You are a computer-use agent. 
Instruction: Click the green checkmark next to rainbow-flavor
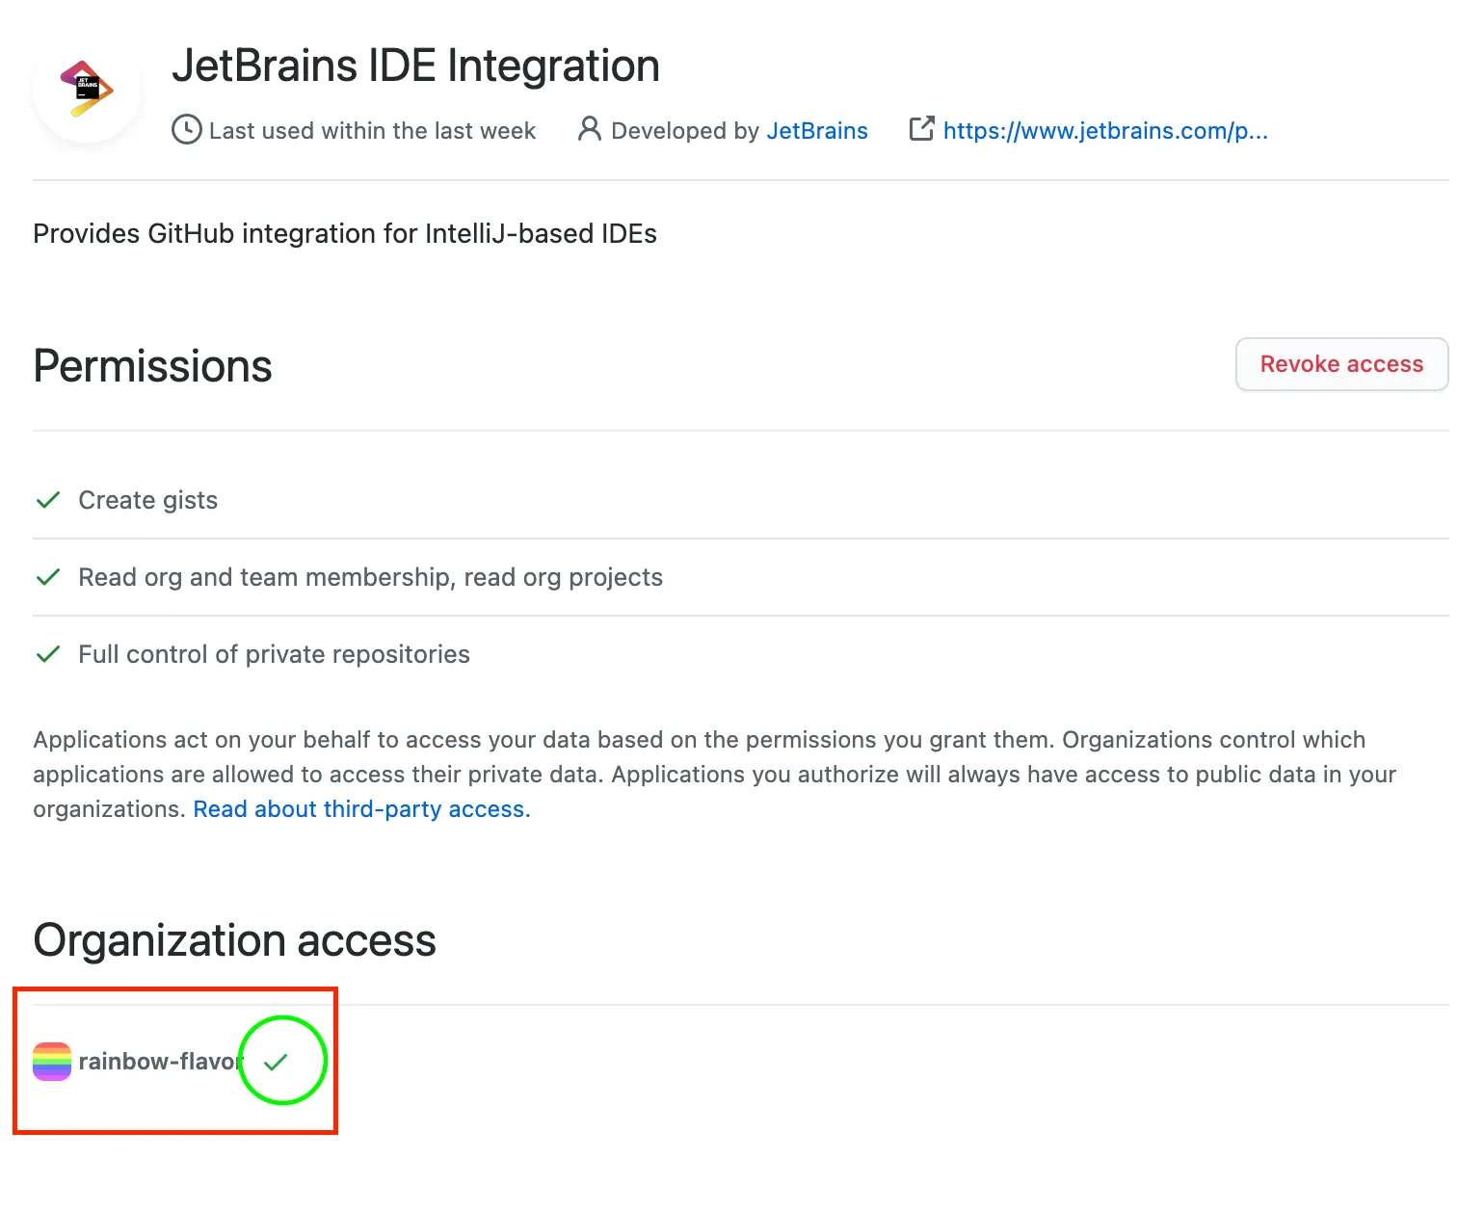(276, 1062)
